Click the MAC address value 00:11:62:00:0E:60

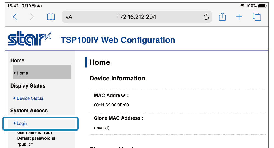point(111,105)
